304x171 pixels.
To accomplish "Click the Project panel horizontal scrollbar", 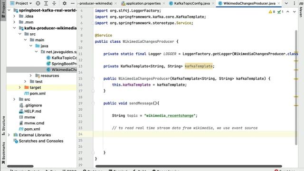I will (20, 166).
